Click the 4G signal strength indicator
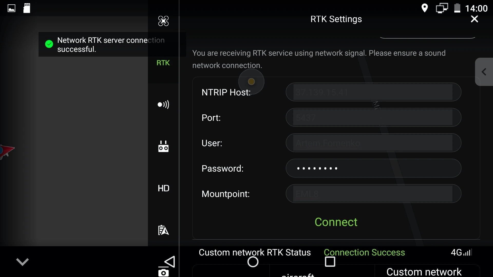Image resolution: width=493 pixels, height=277 pixels. [461, 253]
